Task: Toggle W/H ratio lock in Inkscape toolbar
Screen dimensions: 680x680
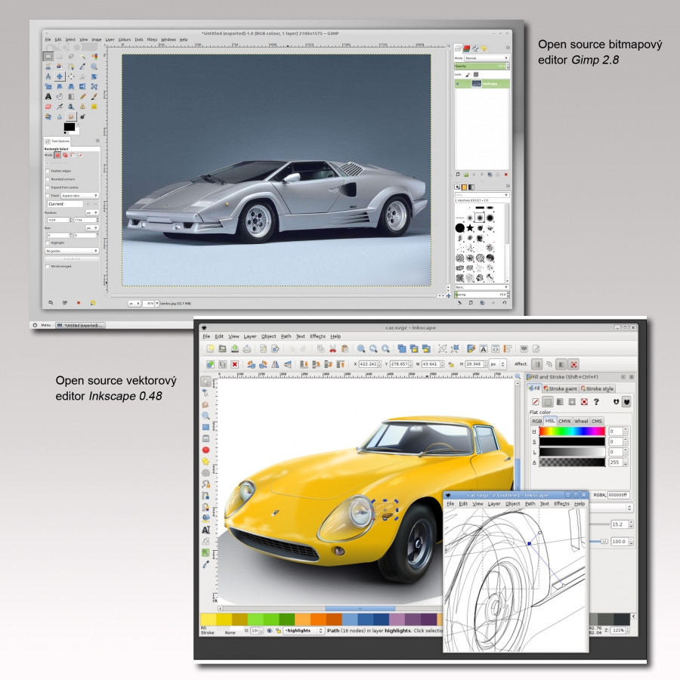Action: (x=451, y=364)
